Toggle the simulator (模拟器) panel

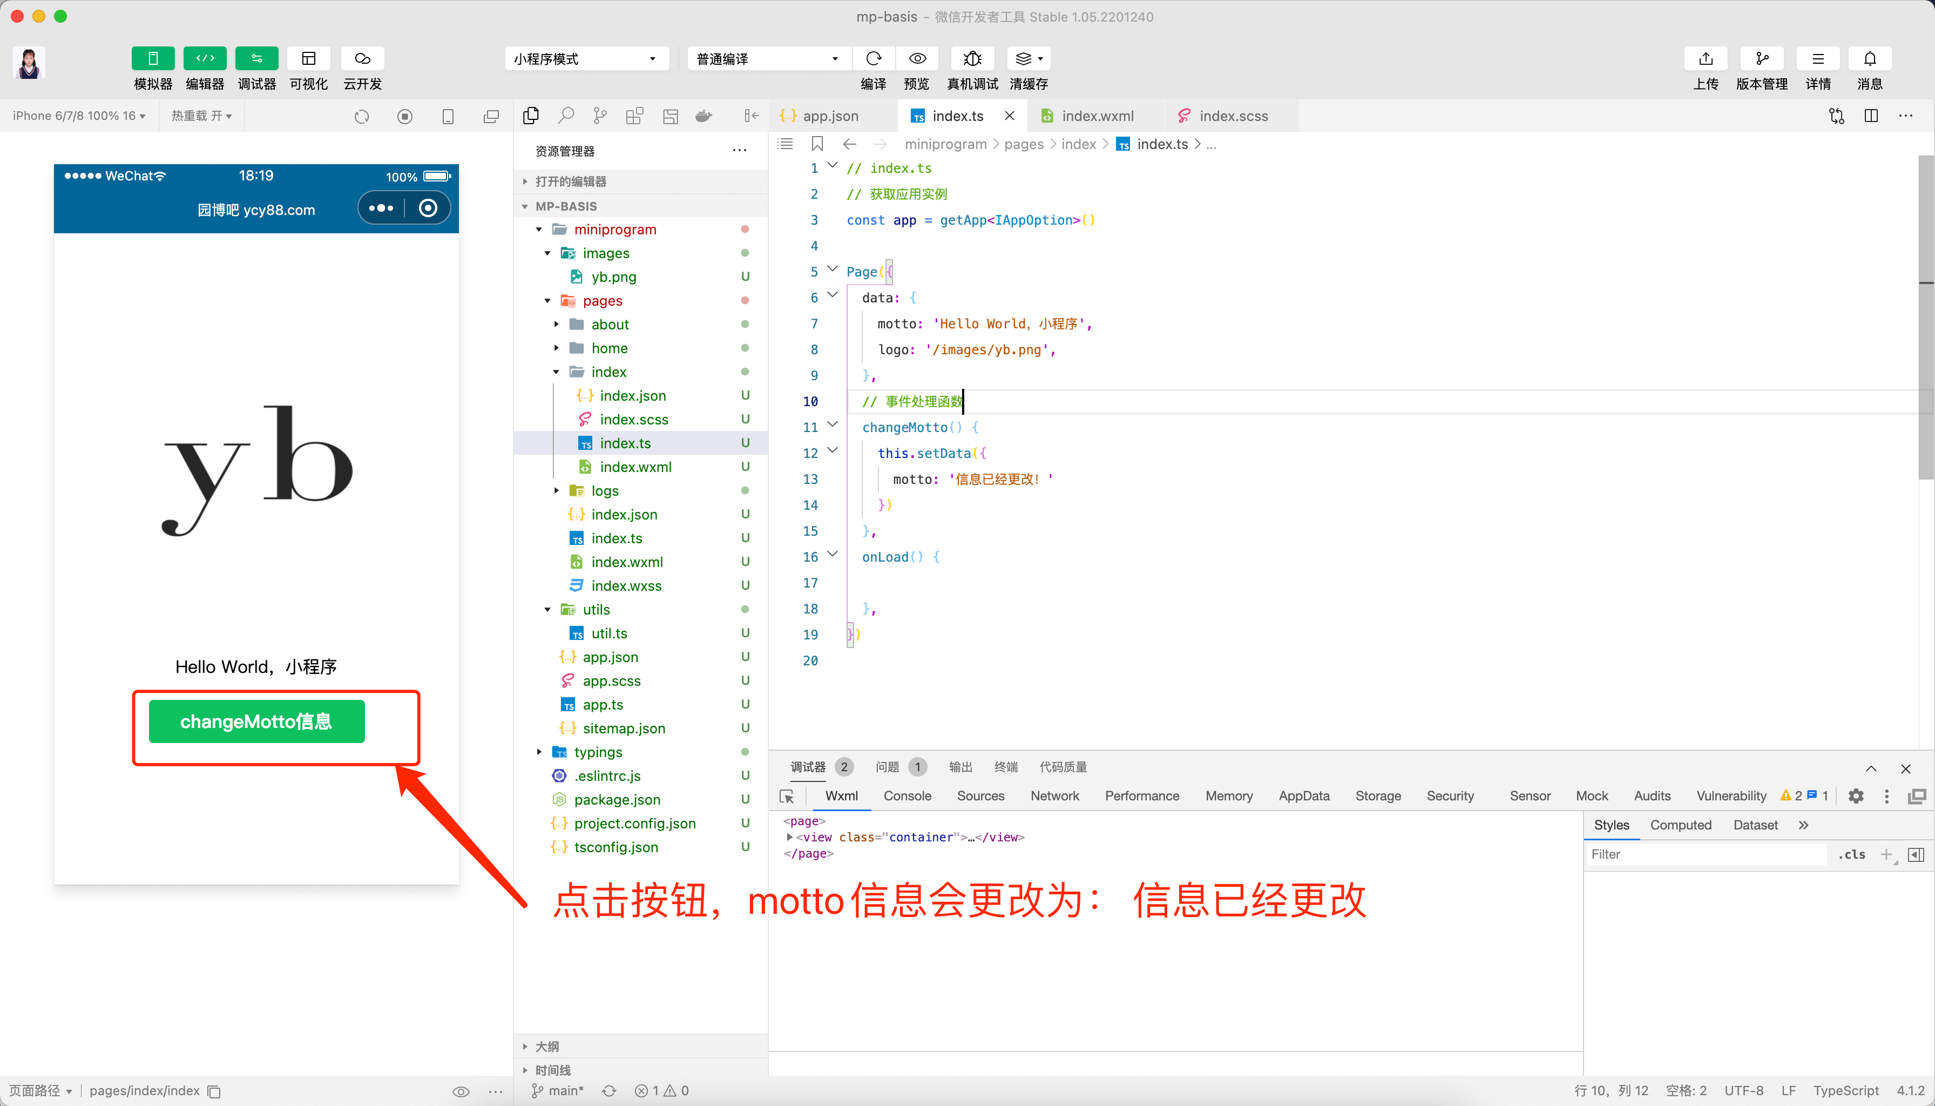click(x=153, y=58)
